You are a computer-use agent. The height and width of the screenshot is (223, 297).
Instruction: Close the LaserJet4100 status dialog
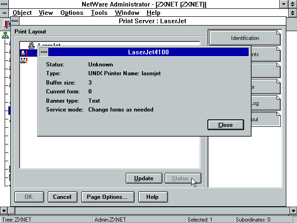[226, 125]
